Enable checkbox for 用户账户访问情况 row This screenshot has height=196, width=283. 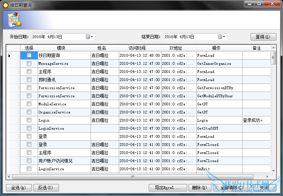click(29, 161)
